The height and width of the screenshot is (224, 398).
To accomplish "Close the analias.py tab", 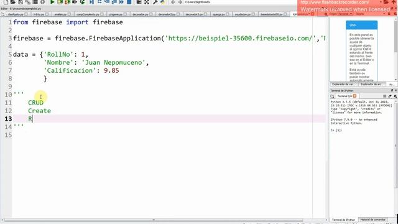I will [69, 14].
